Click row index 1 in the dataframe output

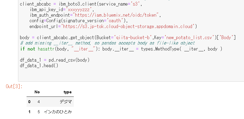pyautogui.click(x=29, y=112)
